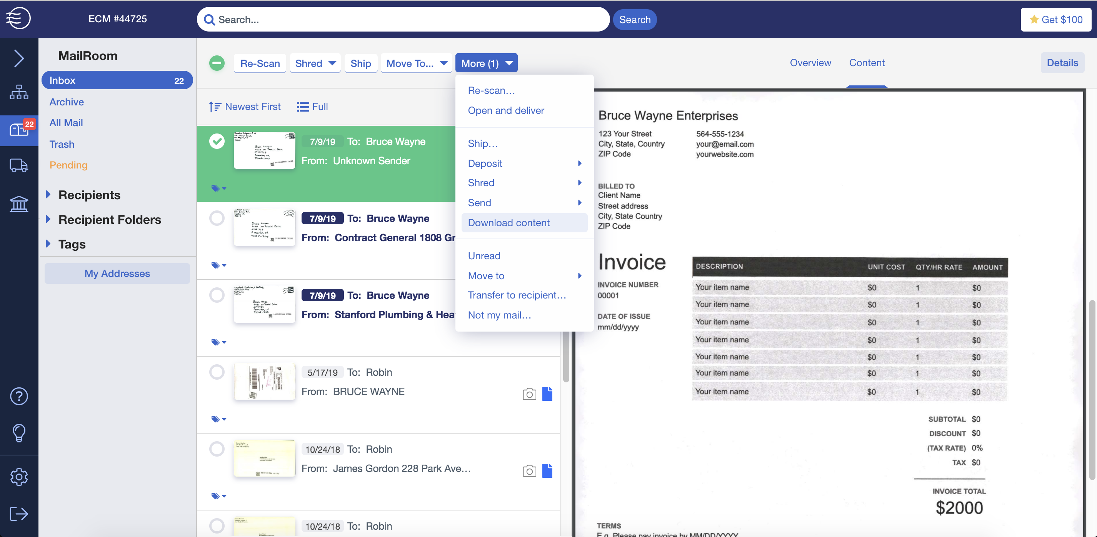Select the 5/17/19 Robin mail checkbox

point(217,372)
